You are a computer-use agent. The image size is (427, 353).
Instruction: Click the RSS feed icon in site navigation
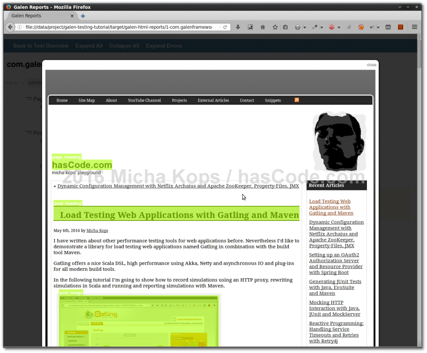297,100
